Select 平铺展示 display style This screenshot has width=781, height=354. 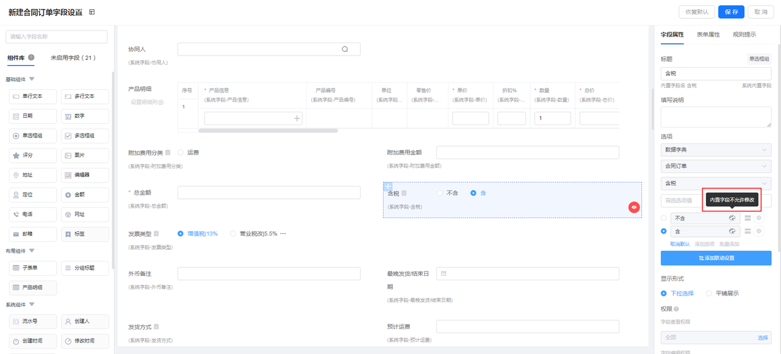(x=709, y=293)
